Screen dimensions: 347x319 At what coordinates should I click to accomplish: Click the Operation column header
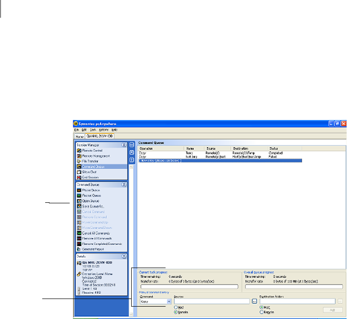pyautogui.click(x=161, y=149)
